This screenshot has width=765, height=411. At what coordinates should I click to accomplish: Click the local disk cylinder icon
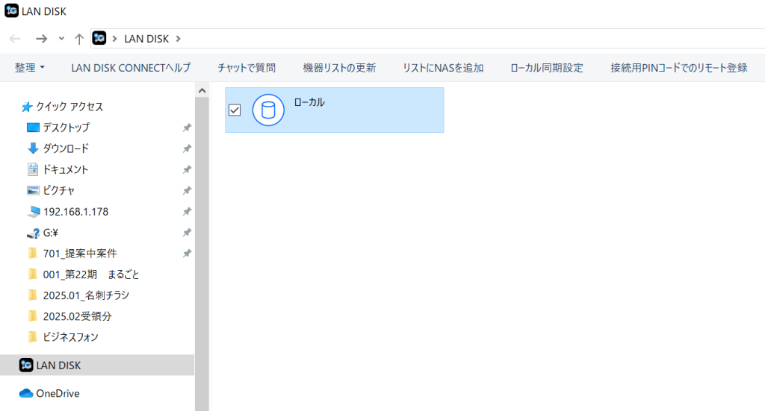[x=268, y=110]
